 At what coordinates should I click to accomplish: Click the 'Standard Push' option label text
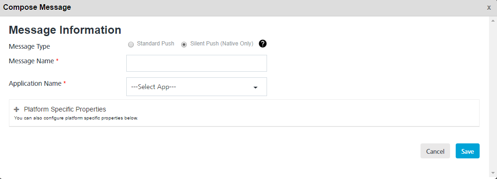[x=156, y=44]
